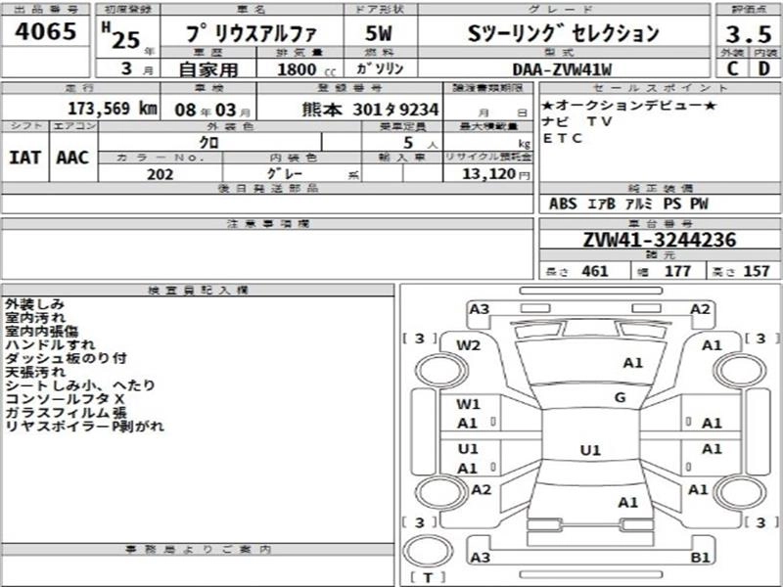The image size is (783, 587).
Task: Click the 注意事項欄 section header
Action: pyautogui.click(x=268, y=224)
